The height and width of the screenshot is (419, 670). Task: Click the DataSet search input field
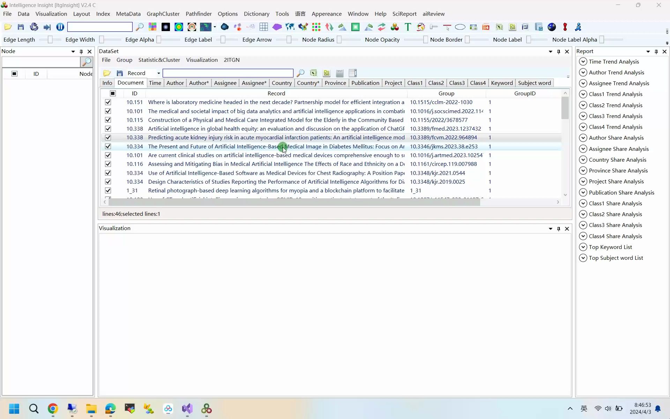(228, 73)
